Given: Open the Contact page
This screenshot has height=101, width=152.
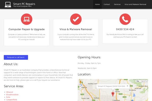Looking at the screenshot, I should click(107, 4).
